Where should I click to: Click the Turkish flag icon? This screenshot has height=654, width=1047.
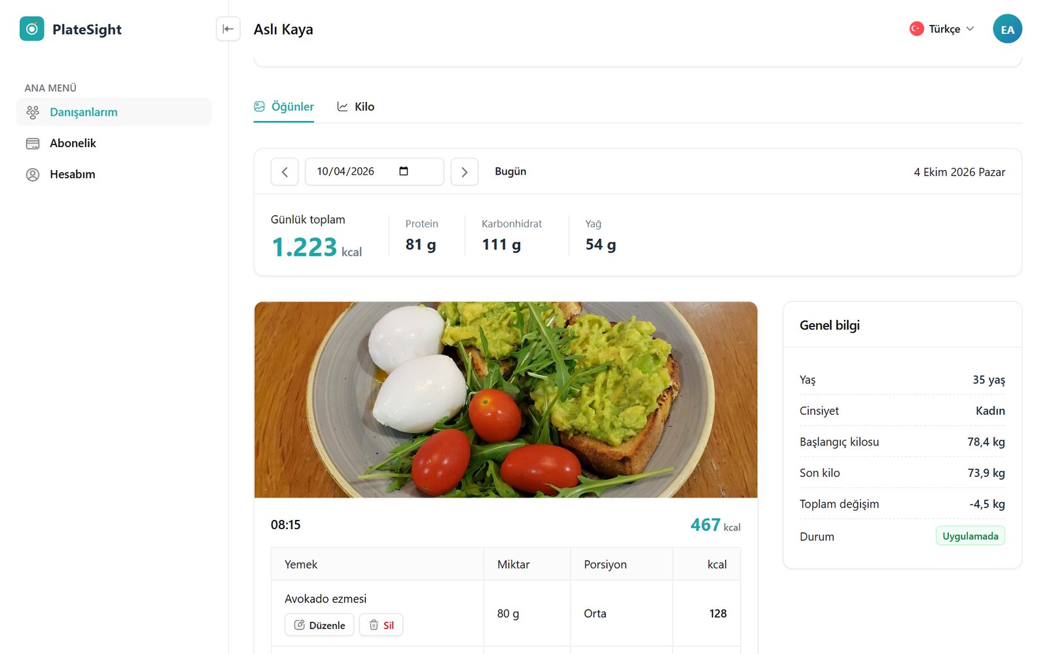[917, 29]
